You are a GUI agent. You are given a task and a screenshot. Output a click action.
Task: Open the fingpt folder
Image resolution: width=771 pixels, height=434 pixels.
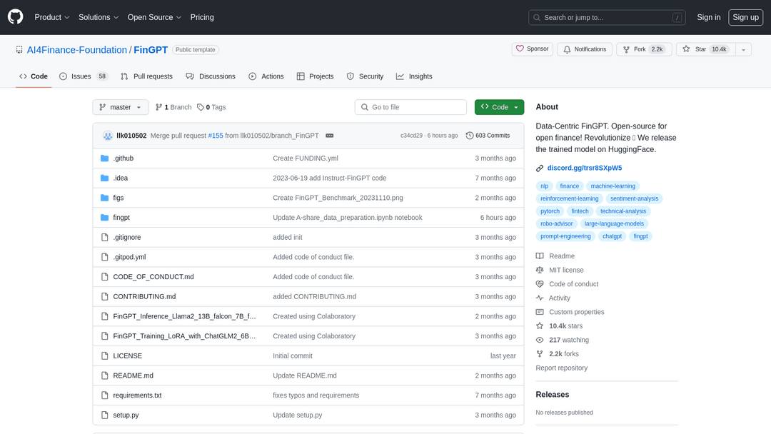121,218
